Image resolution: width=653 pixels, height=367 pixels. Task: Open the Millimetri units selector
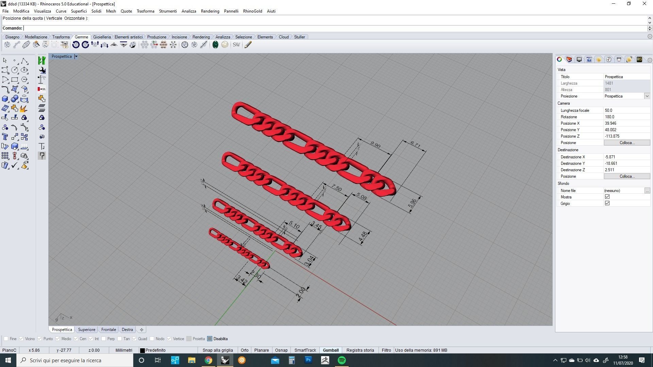coord(124,350)
